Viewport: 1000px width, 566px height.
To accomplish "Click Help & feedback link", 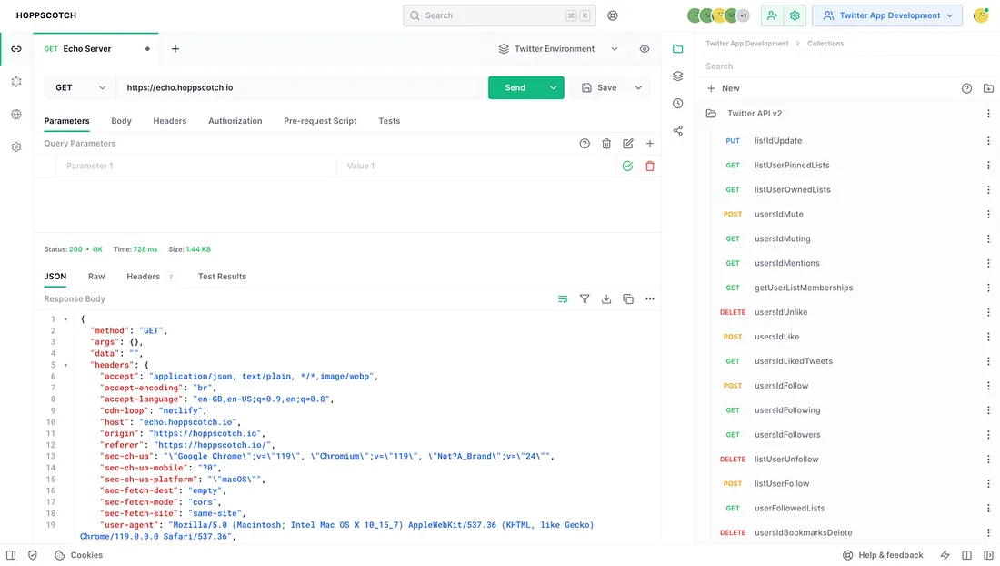I will coord(883,555).
